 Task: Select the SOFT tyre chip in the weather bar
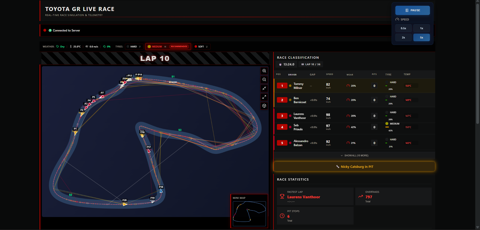(x=201, y=47)
